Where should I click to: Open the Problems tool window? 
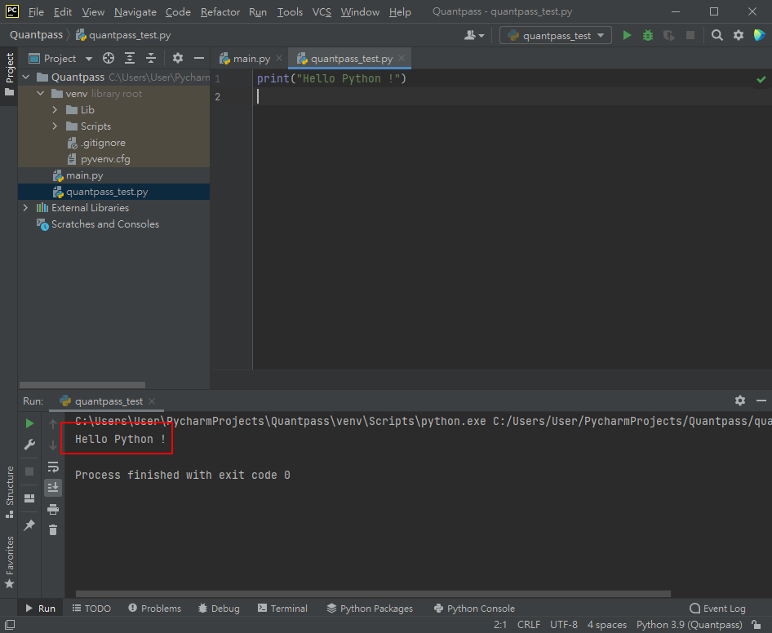click(154, 609)
